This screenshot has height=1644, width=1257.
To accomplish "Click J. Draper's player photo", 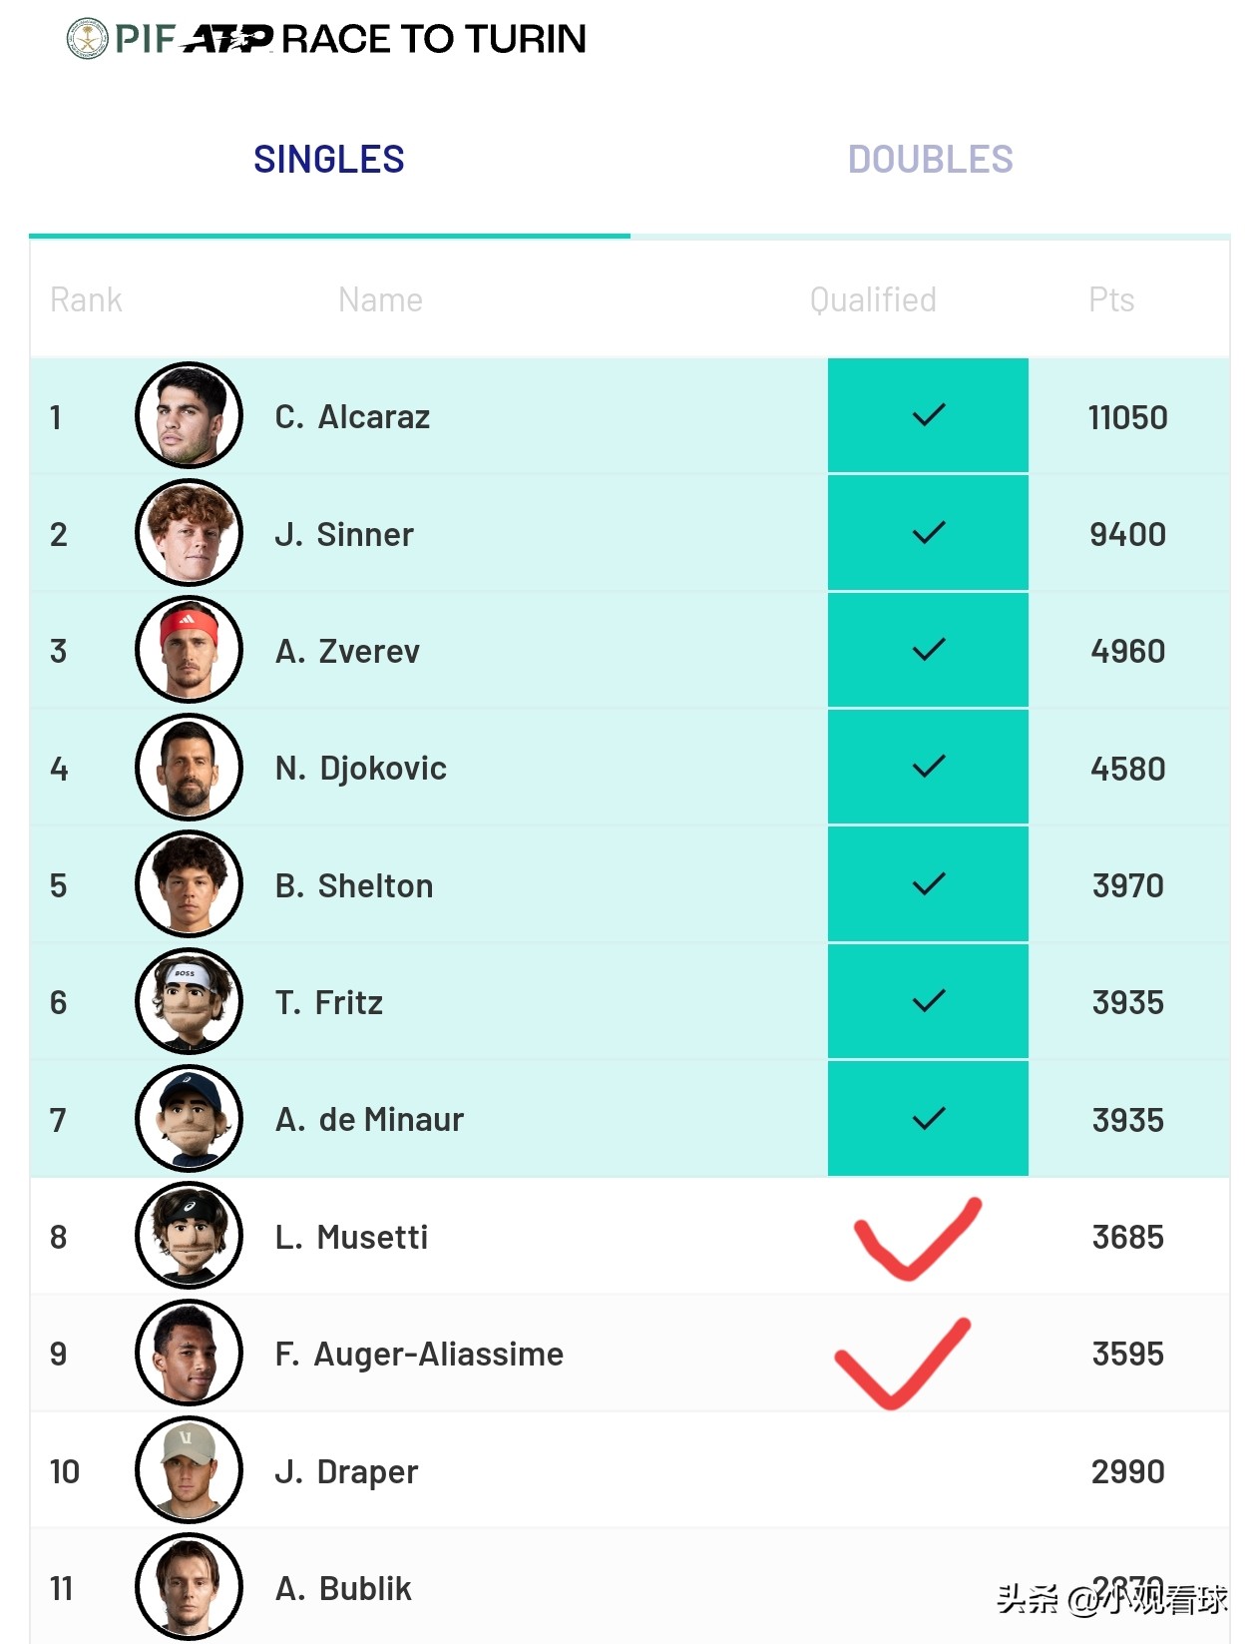I will [x=189, y=1470].
